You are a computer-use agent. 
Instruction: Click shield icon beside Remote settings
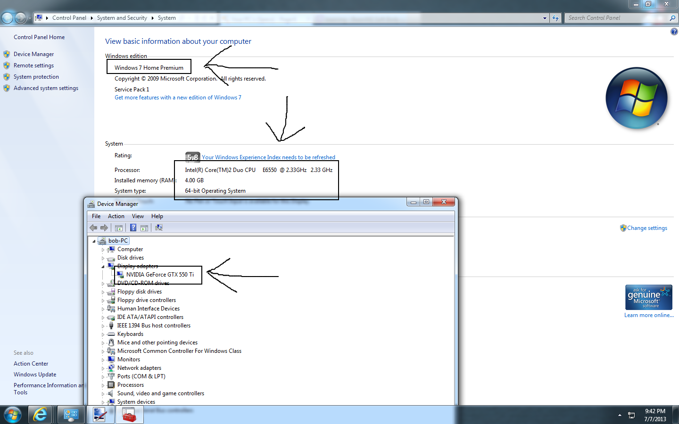(x=7, y=65)
